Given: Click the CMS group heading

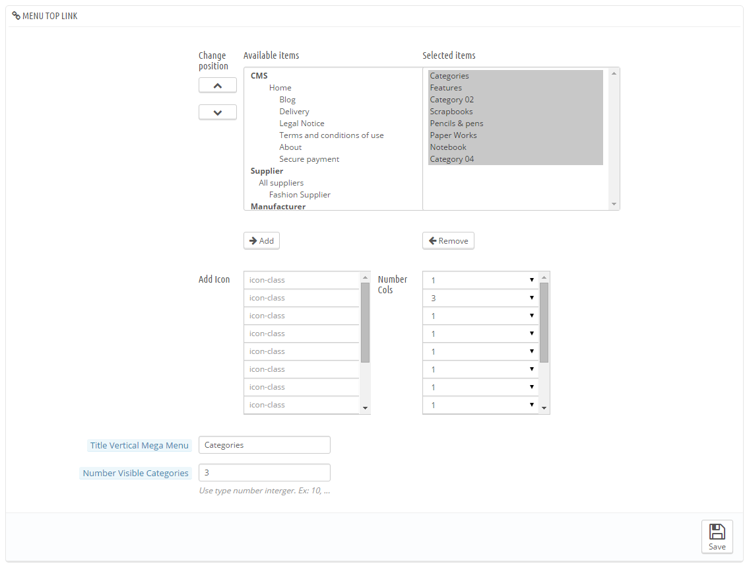Looking at the screenshot, I should pos(259,76).
